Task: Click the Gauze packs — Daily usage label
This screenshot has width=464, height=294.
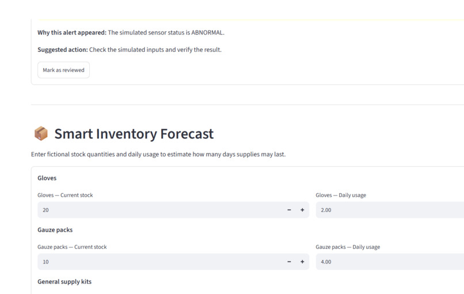Action: (x=348, y=247)
